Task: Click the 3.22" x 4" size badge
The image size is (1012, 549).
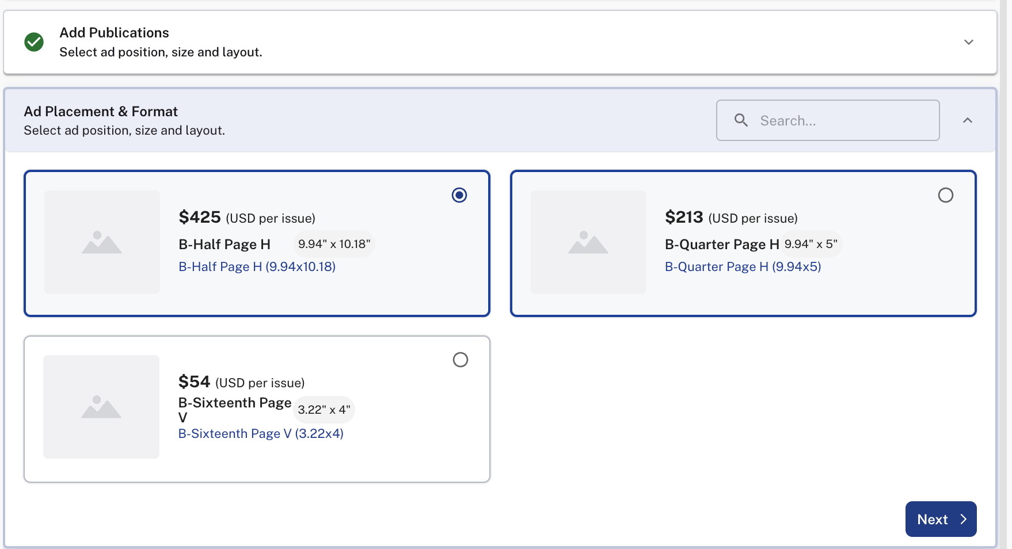Action: (324, 410)
